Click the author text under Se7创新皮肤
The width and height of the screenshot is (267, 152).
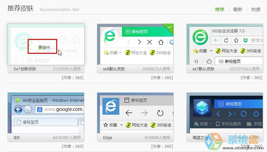click(x=73, y=78)
